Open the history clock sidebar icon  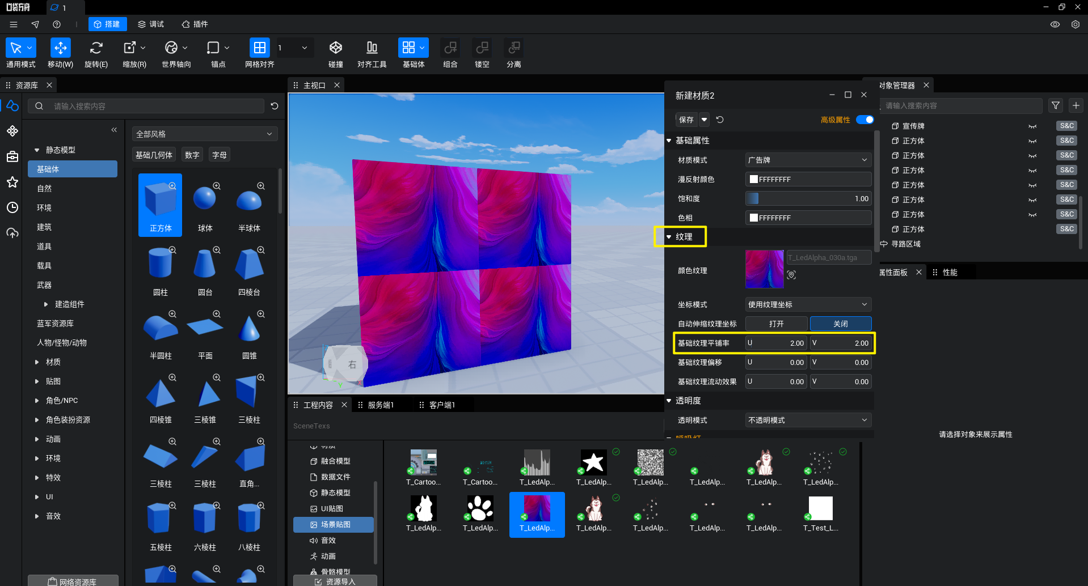(12, 207)
